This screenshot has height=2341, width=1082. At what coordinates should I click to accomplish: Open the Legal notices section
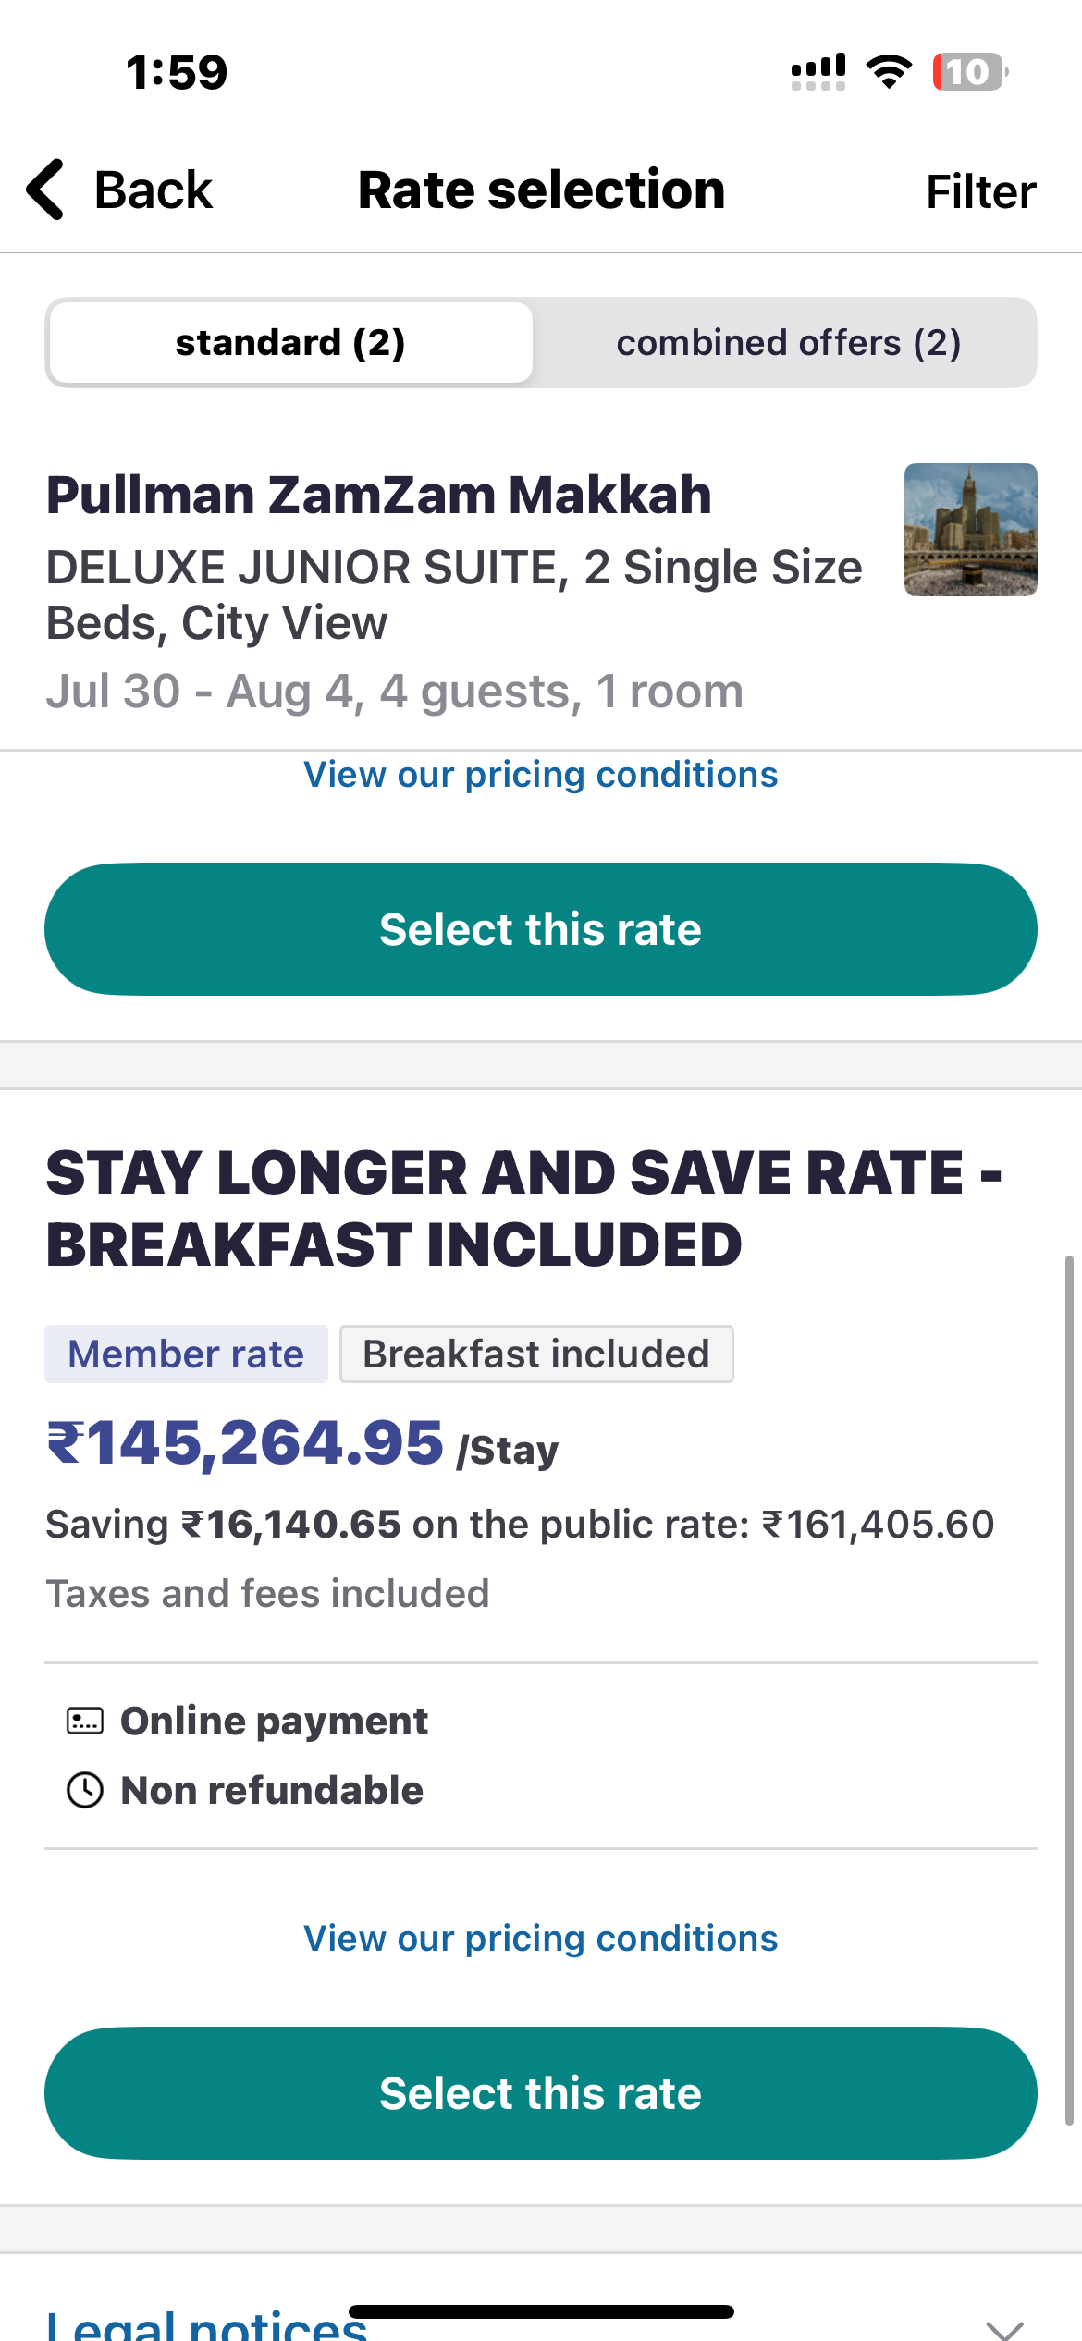[207, 2326]
